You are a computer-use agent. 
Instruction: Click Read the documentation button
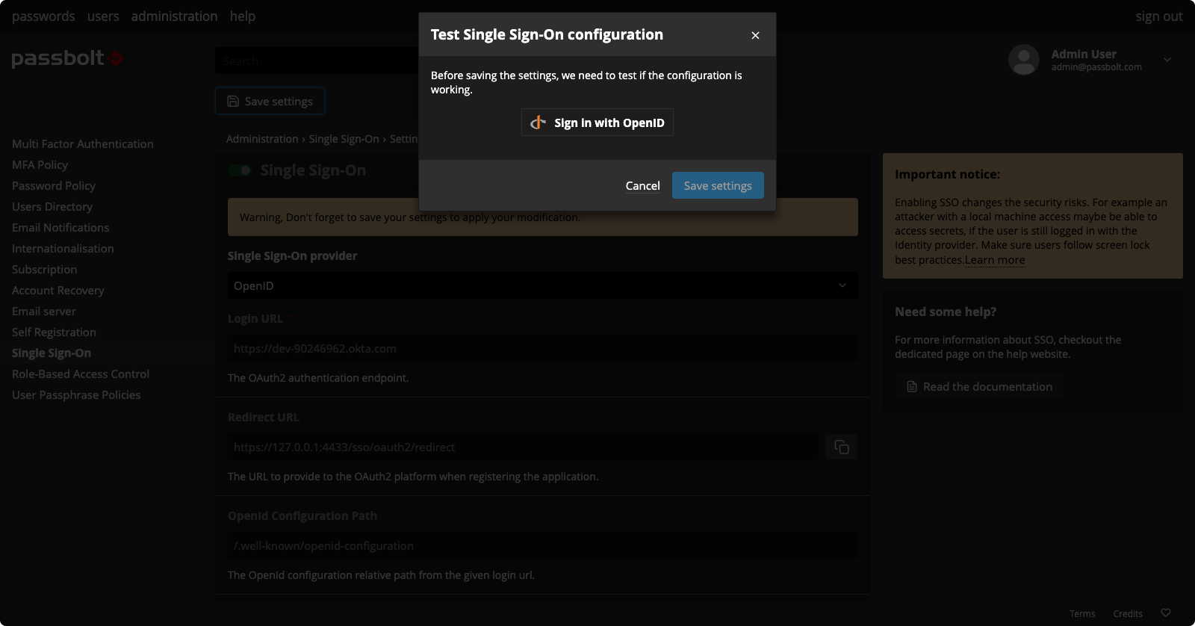pos(979,386)
